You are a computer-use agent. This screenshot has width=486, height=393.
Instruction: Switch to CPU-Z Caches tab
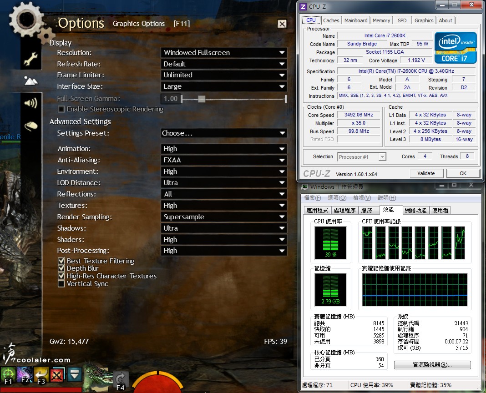(331, 20)
